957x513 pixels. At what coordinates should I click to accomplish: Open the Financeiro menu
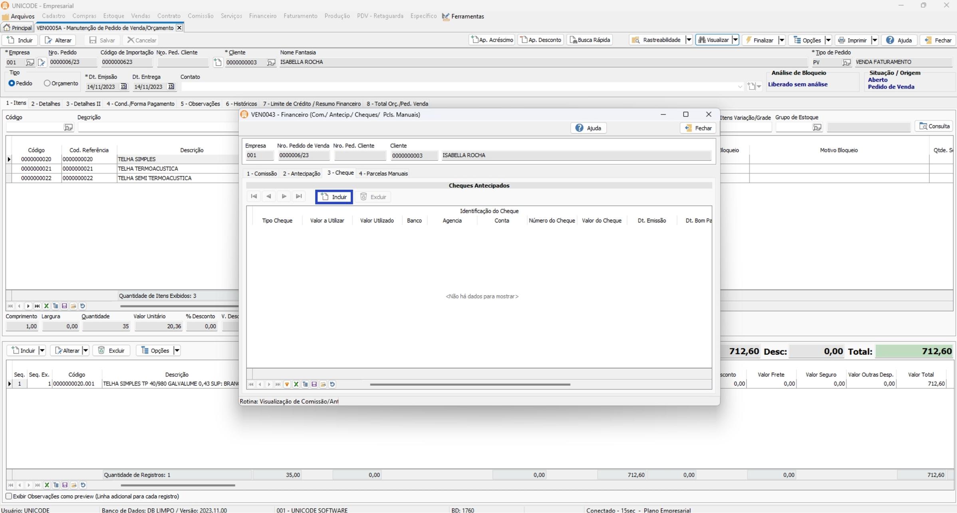click(x=262, y=16)
